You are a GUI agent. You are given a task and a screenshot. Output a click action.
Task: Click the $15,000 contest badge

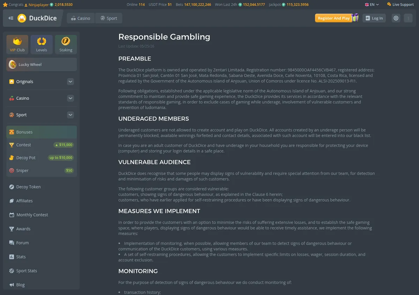64,145
